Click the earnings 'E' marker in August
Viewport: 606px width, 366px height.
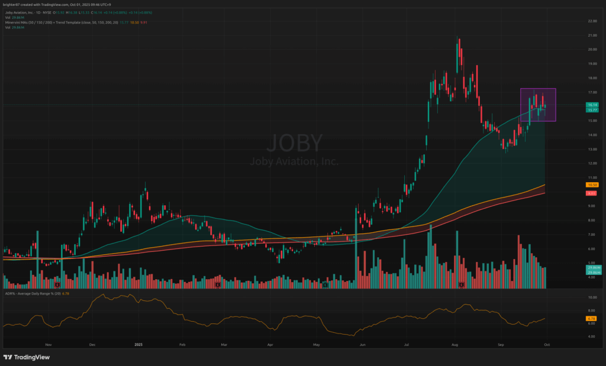[461, 285]
